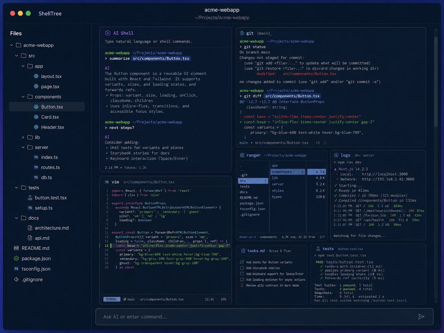Select Button.tsx in the file tree
Image resolution: width=444 pixels, height=333 pixels.
47,107
